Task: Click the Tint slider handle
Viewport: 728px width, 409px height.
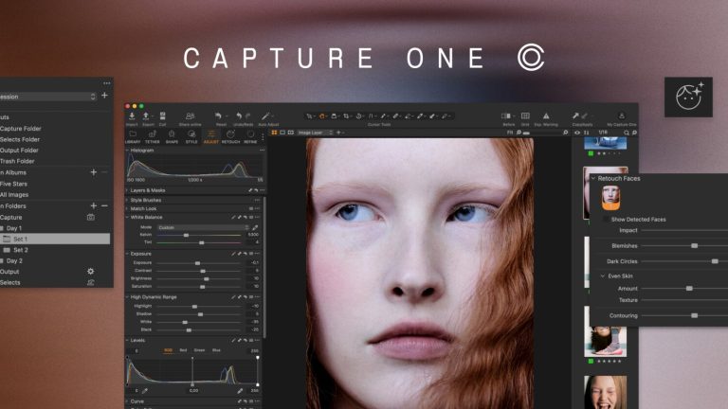Action: coord(202,242)
